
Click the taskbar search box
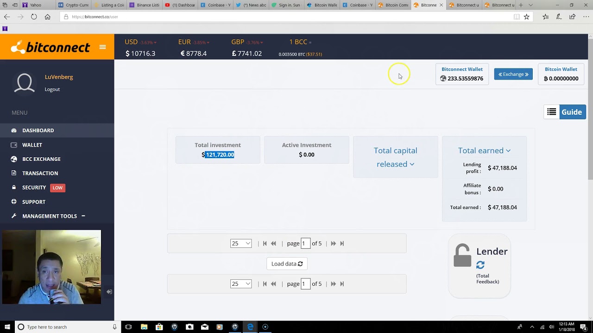point(68,327)
